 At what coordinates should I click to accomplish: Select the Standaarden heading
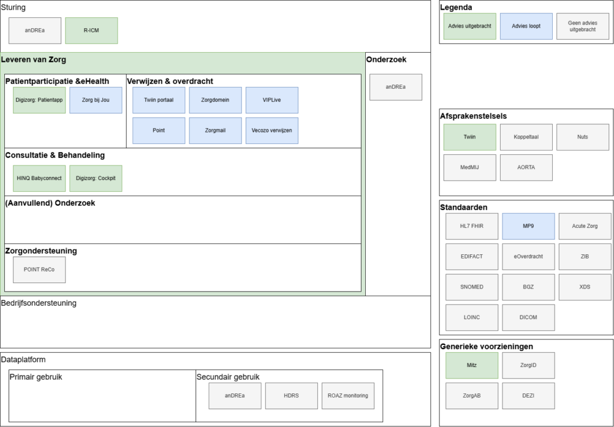click(463, 208)
